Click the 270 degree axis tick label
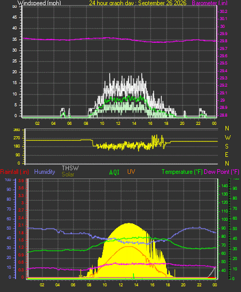This screenshot has height=292, width=241. tap(17, 138)
